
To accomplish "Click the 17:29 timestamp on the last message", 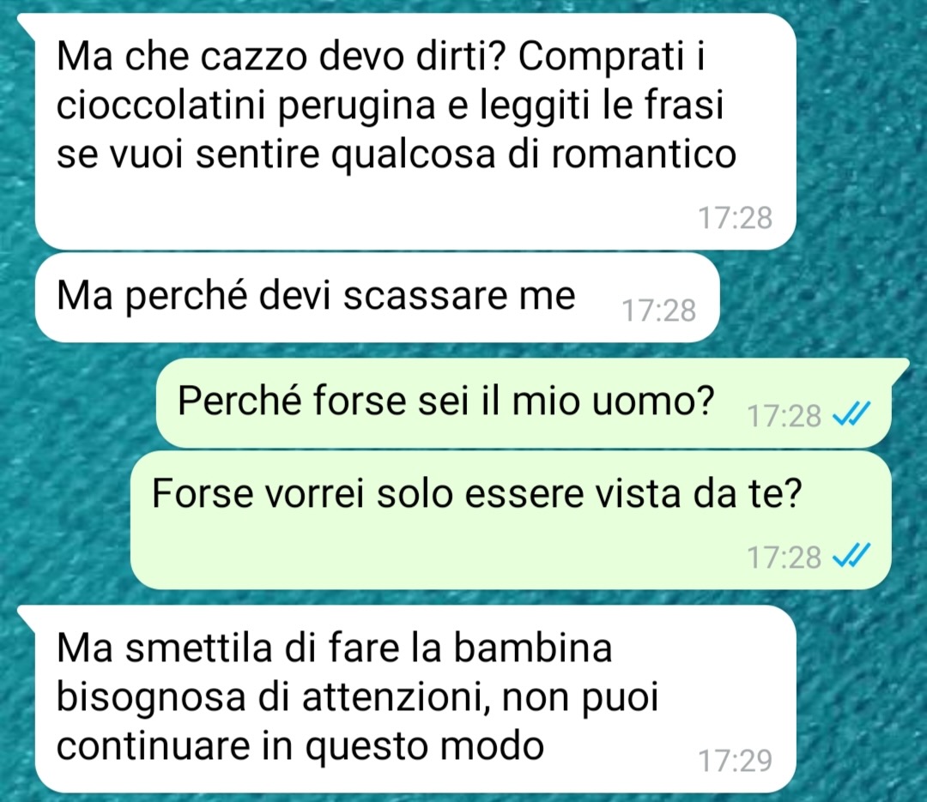I will (x=736, y=760).
